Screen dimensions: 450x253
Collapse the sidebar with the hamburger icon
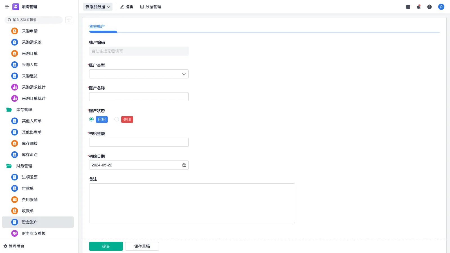pos(7,7)
